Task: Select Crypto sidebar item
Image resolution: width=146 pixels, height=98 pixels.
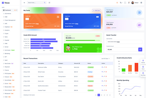Action: 6,34
